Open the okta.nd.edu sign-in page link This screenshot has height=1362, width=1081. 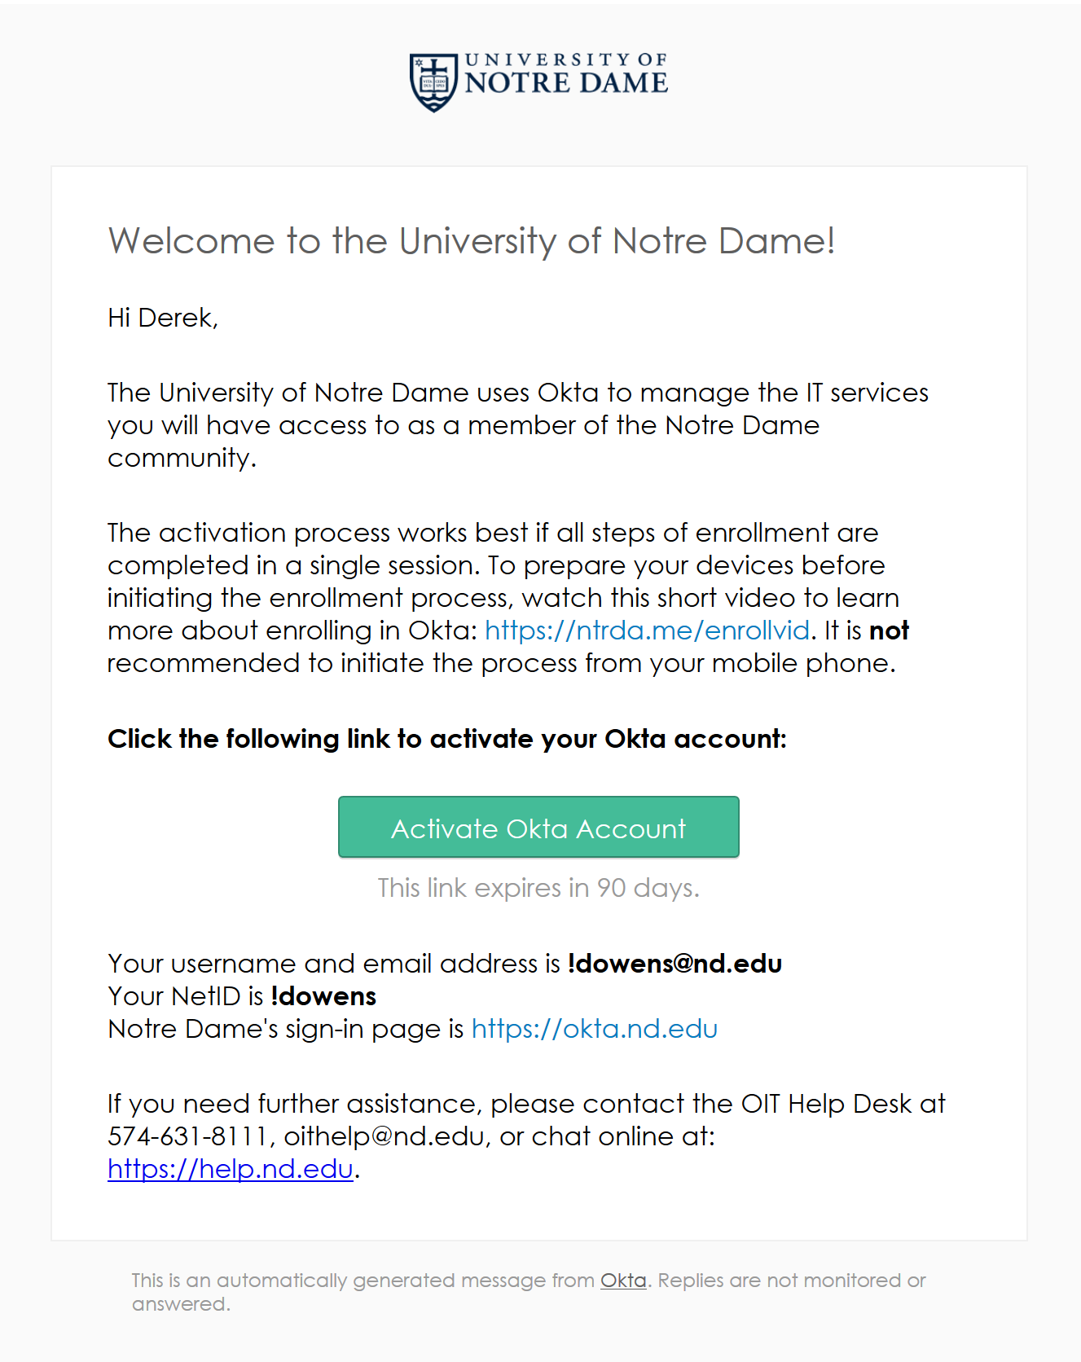pyautogui.click(x=594, y=1029)
